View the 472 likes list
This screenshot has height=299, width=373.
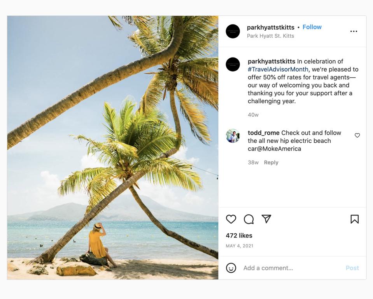click(239, 236)
